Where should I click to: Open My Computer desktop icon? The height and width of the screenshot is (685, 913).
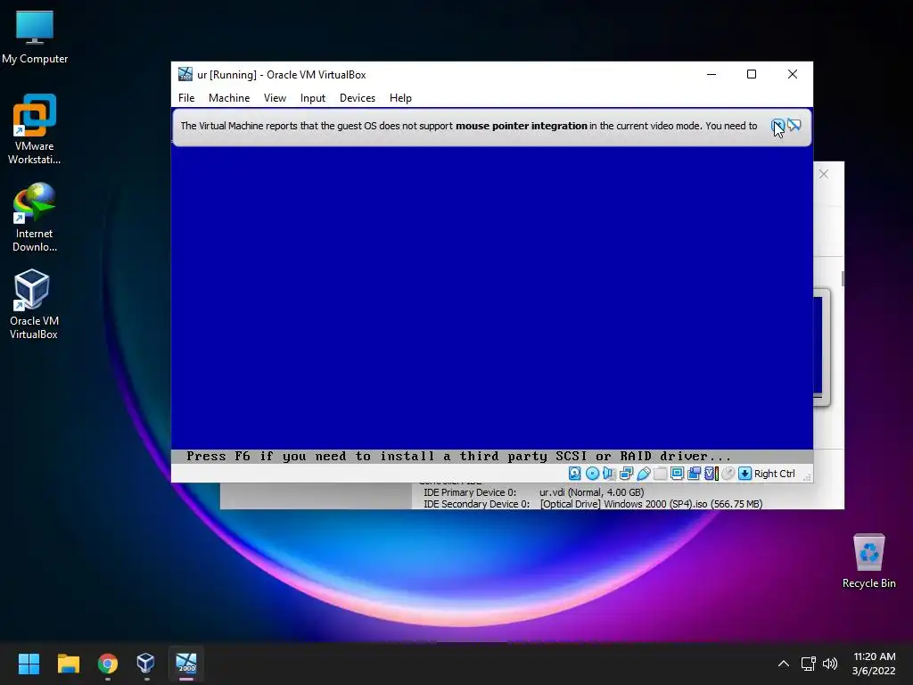tap(35, 37)
